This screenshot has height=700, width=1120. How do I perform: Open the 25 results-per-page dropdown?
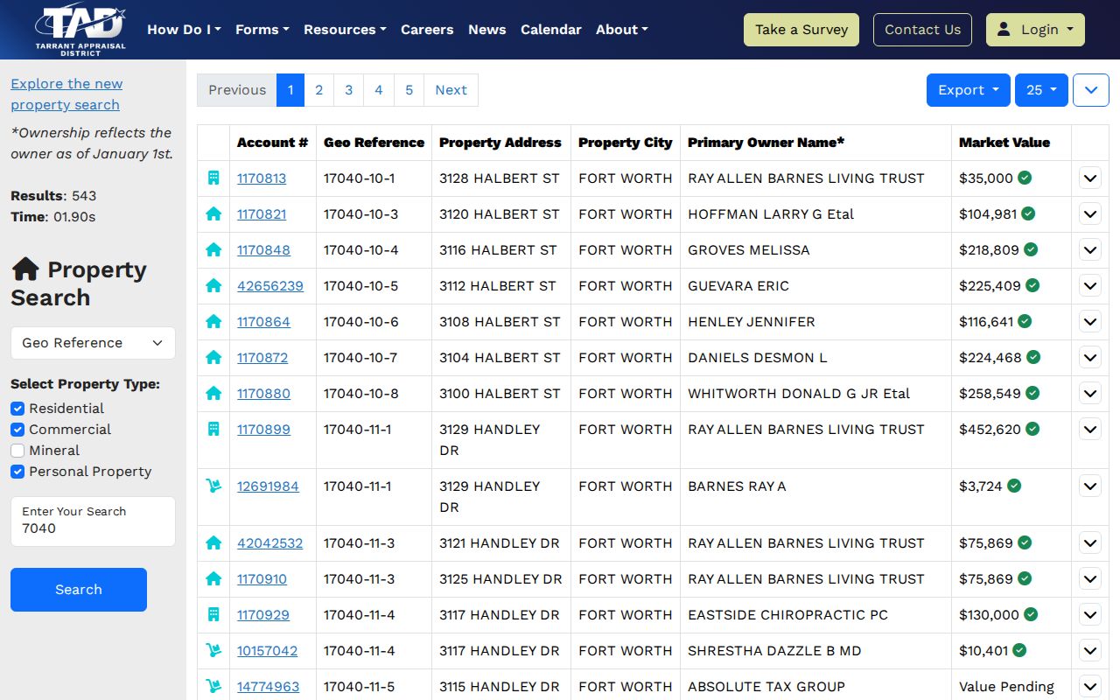point(1041,90)
